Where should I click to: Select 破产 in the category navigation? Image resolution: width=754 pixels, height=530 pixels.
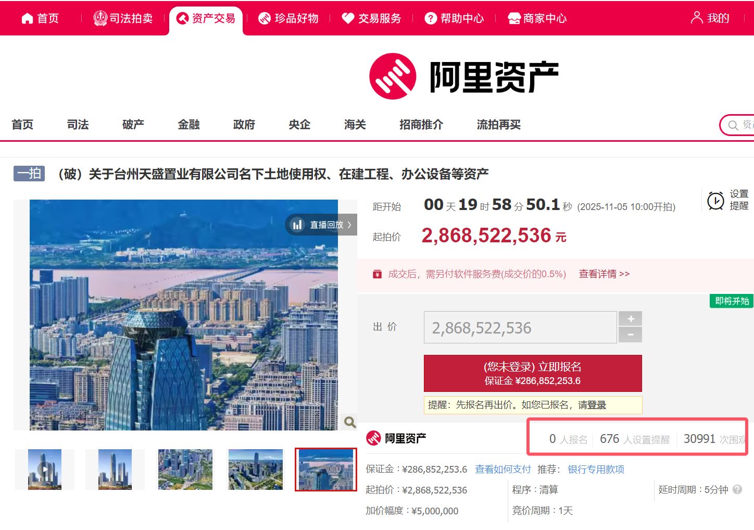(x=133, y=125)
